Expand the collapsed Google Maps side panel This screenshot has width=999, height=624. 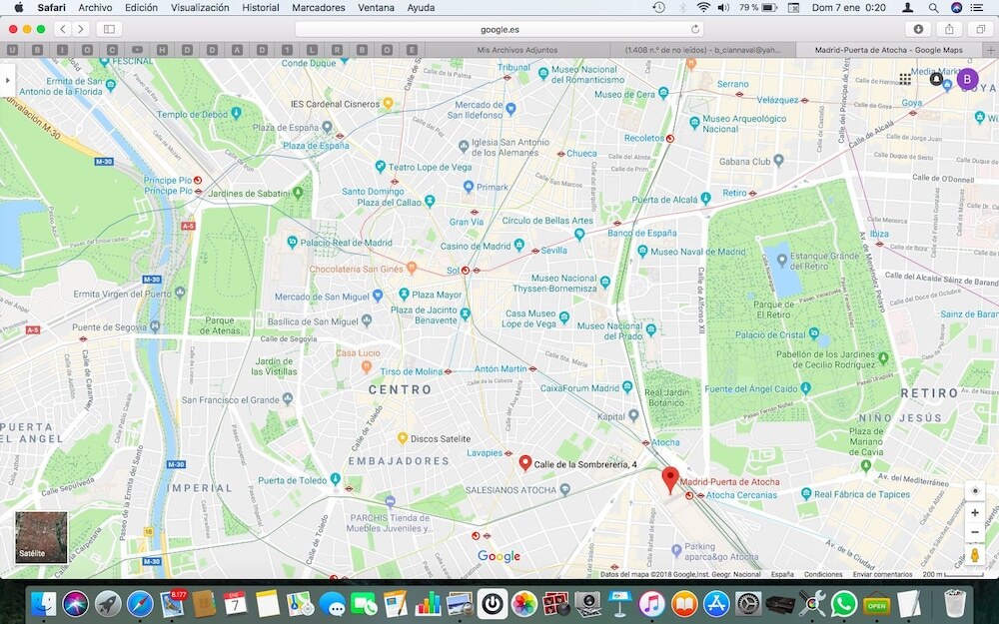(6, 79)
